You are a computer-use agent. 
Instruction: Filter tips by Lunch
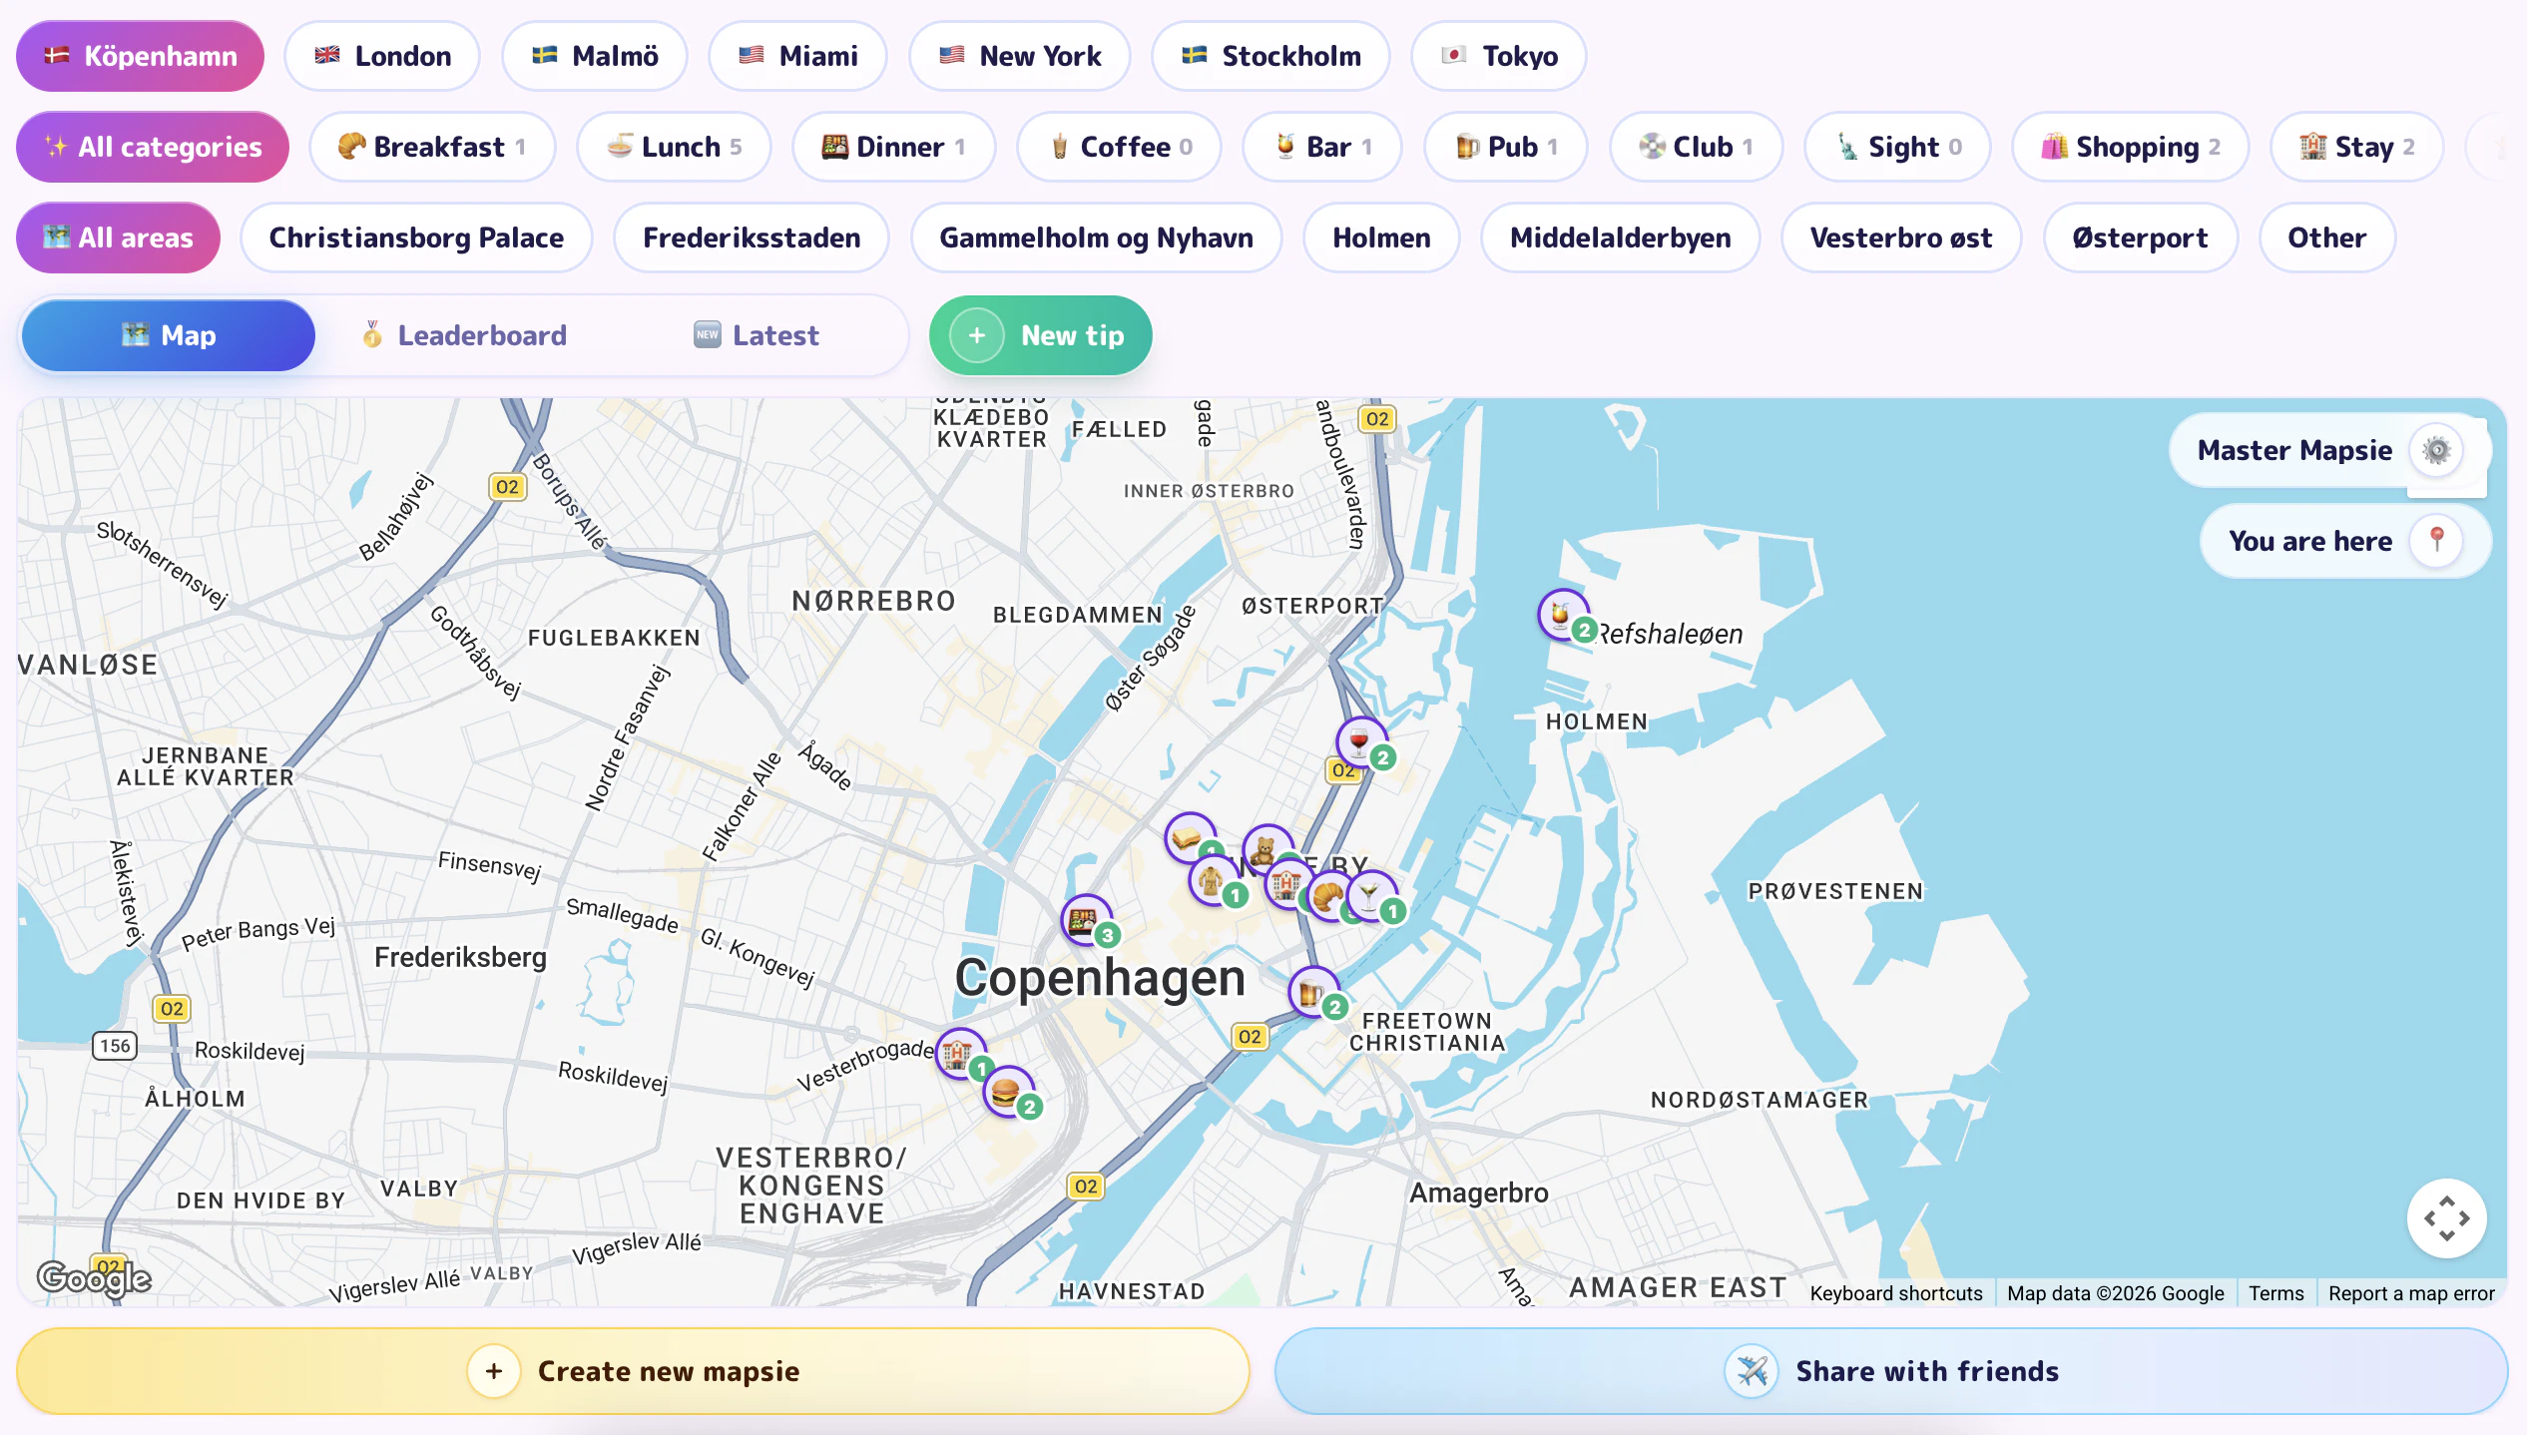674,147
